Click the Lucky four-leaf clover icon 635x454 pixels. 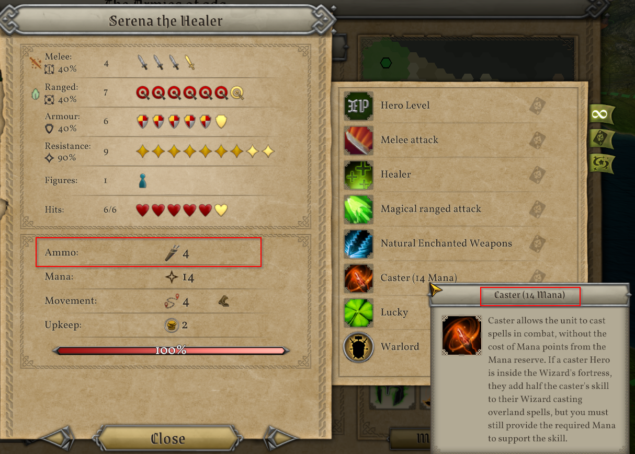point(358,312)
